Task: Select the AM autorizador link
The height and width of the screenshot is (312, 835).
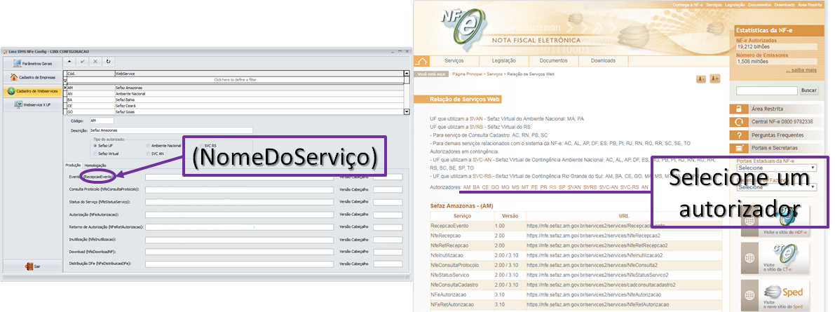Action: click(467, 187)
